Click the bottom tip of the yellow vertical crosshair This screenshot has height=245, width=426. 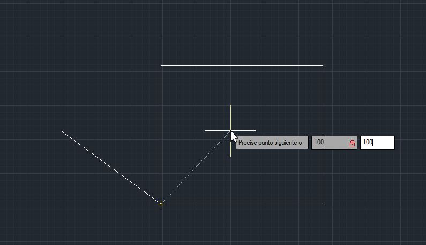230,155
